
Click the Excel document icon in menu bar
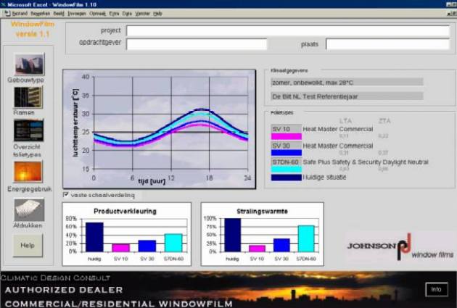(x=7, y=13)
